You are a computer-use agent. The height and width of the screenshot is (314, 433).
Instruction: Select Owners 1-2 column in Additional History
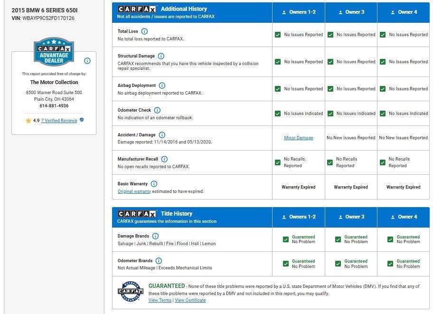[x=299, y=12]
